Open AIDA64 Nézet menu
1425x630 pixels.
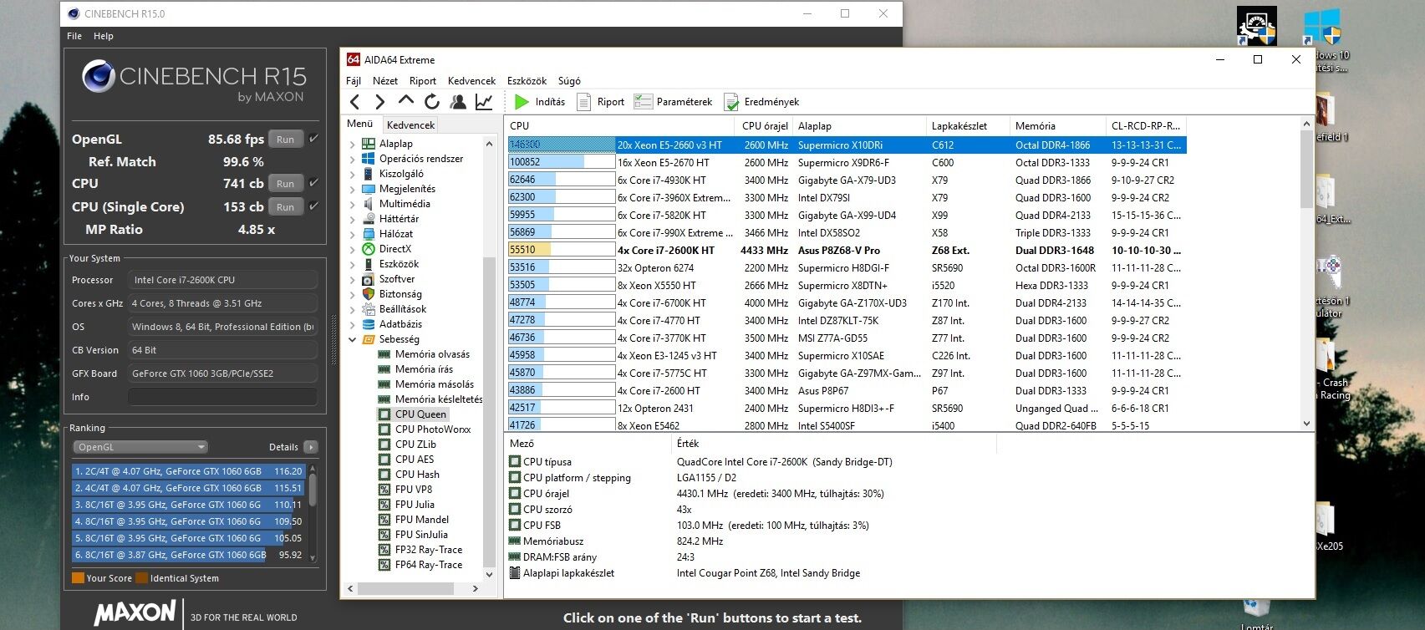tap(385, 81)
